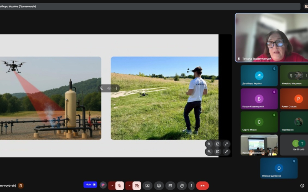Click the colorful extension icon beside tl;dv
The height and width of the screenshot is (192, 308).
click(103, 185)
